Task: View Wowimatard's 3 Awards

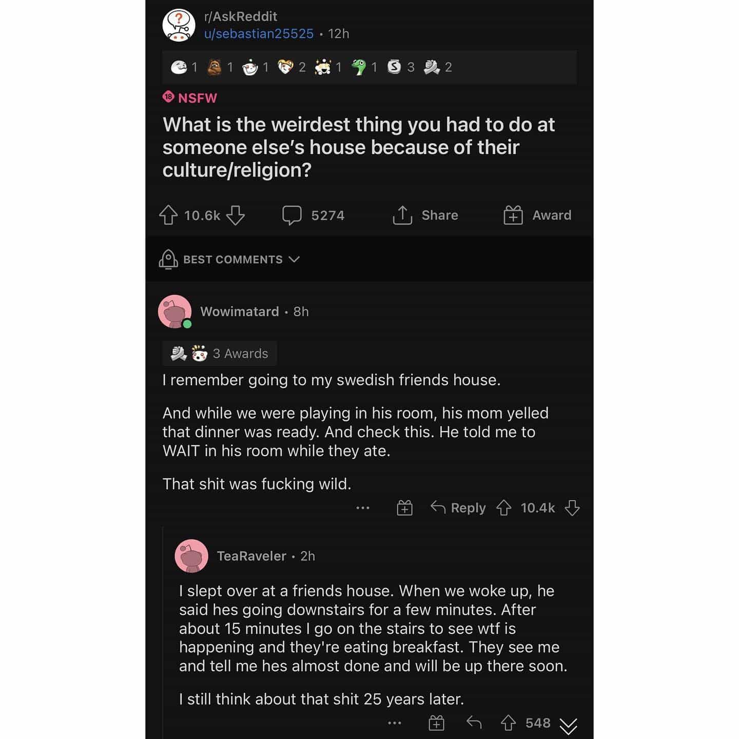Action: point(220,354)
